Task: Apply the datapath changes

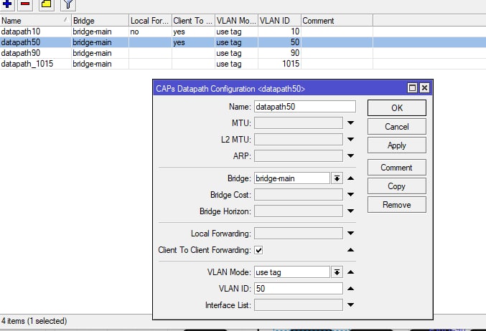Action: click(x=397, y=145)
